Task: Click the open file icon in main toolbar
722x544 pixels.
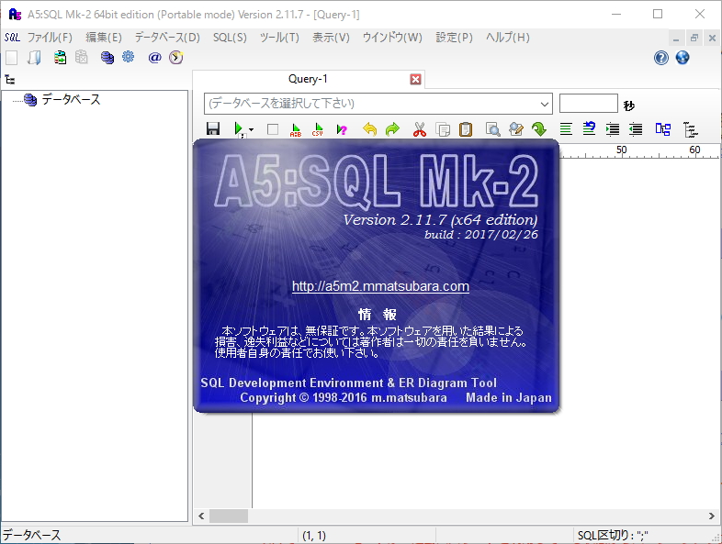Action: tap(35, 58)
